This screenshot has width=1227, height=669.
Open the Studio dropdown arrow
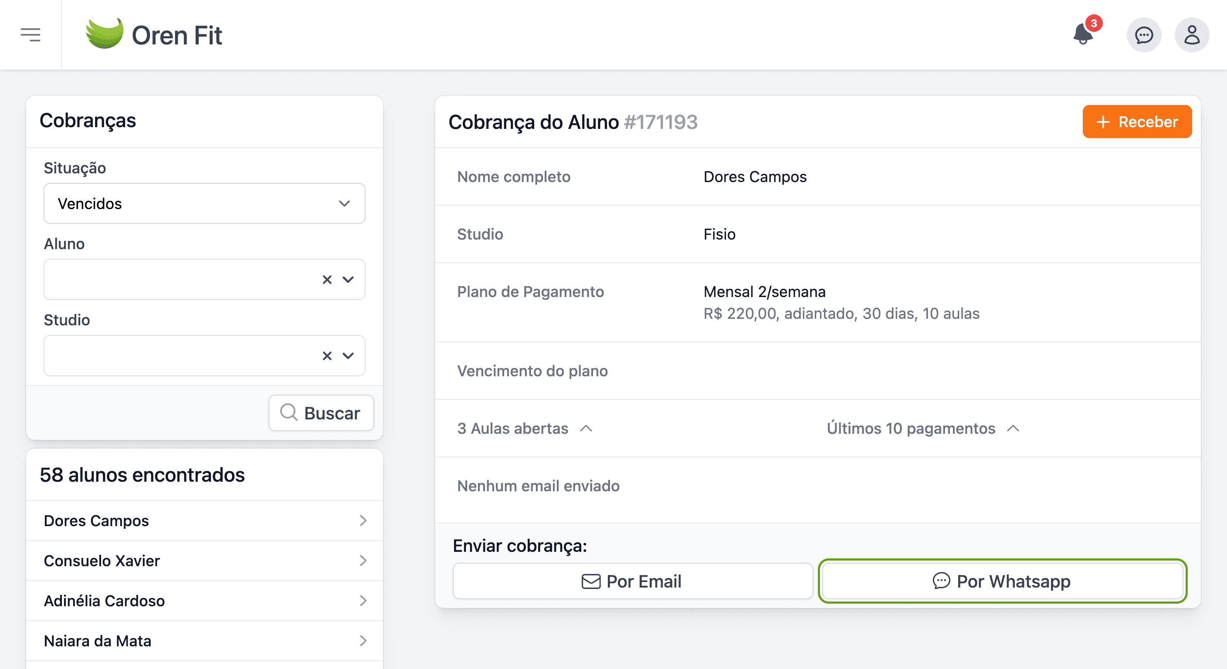pos(348,356)
